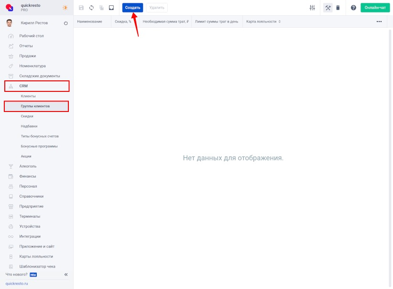This screenshot has width=393, height=289.
Task: Open Приложение и сайт section
Action: click(x=37, y=246)
